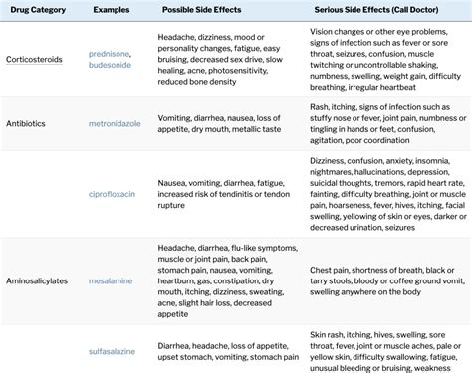The width and height of the screenshot is (472, 373).
Task: Click the underlined Corticosteroids category
Action: [34, 60]
